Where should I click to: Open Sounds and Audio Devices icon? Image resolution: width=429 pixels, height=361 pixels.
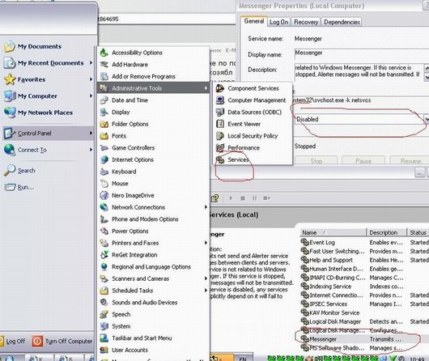[x=104, y=303]
